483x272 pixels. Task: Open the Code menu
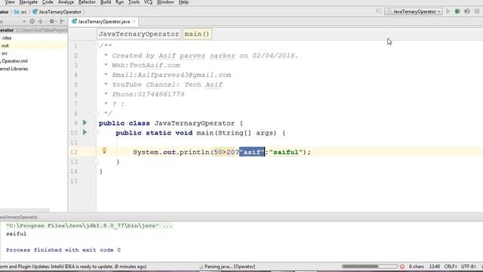tap(48, 2)
